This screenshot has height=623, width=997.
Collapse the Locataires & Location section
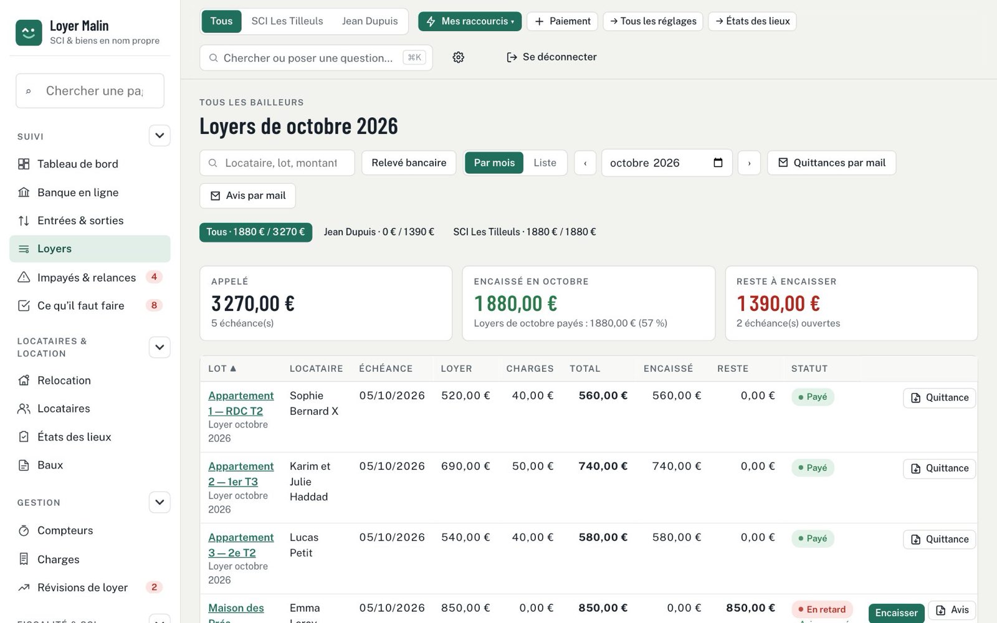click(160, 347)
